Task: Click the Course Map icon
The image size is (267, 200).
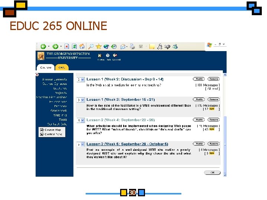Action: click(42, 130)
